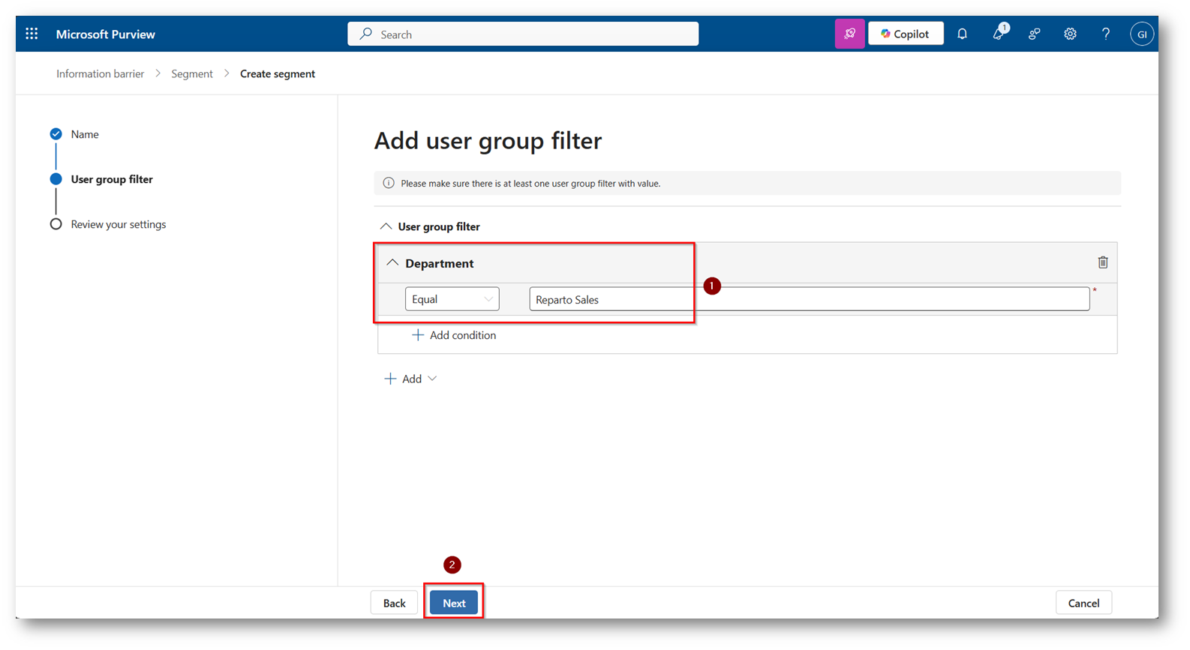1190x650 pixels.
Task: Click the people connection icon in header
Action: click(1034, 34)
